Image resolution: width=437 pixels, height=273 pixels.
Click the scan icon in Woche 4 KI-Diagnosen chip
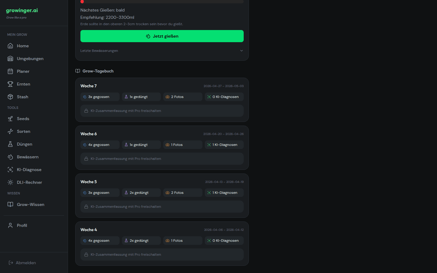tap(209, 241)
